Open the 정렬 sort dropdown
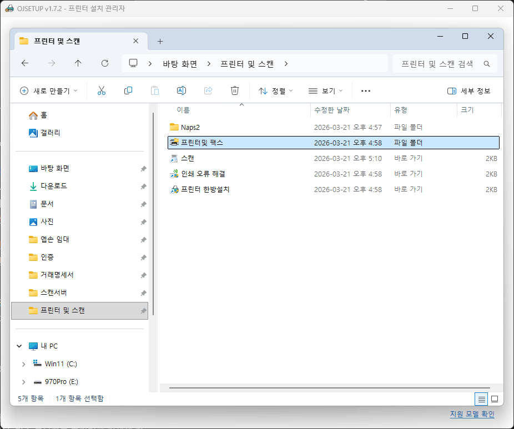The height and width of the screenshot is (429, 514). point(276,91)
